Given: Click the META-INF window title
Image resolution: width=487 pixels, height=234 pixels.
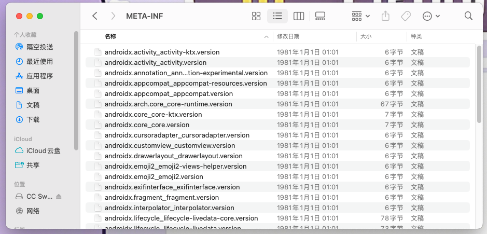Looking at the screenshot, I should click(144, 16).
